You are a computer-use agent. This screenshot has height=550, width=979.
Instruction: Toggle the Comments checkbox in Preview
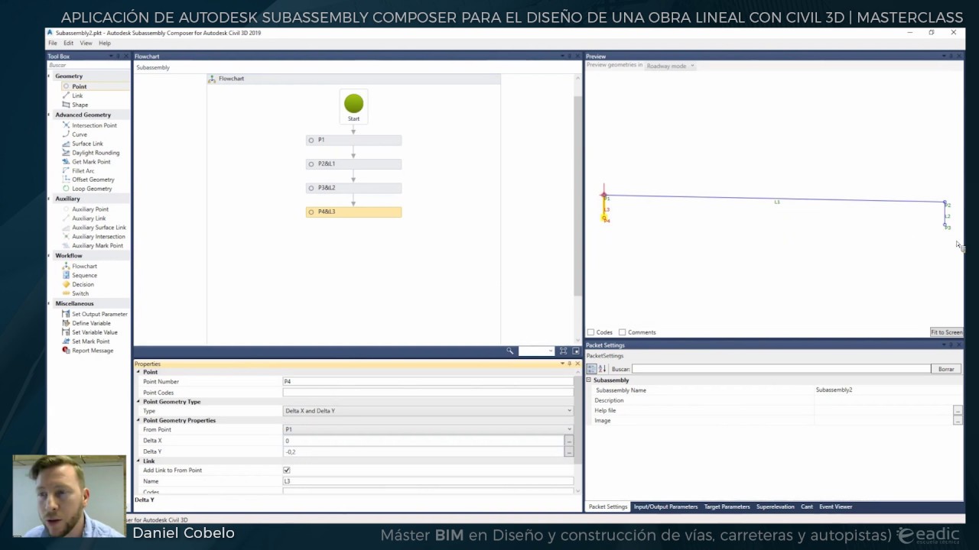[x=622, y=332]
